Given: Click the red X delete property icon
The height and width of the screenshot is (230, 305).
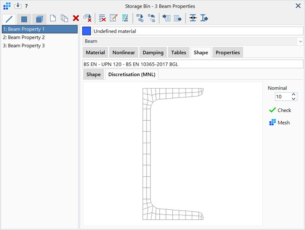Looking at the screenshot, I should point(76,18).
